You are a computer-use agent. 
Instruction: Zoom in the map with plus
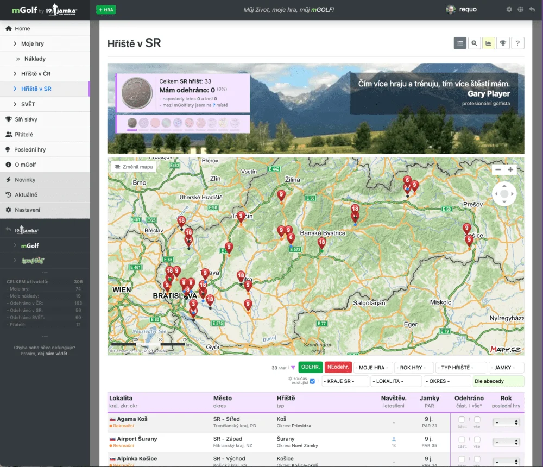(x=510, y=169)
